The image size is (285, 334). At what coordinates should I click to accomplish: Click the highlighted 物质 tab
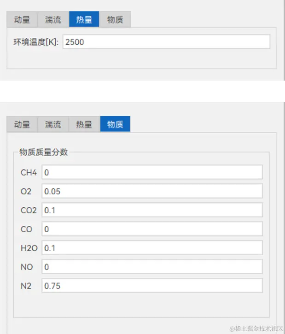(x=115, y=124)
